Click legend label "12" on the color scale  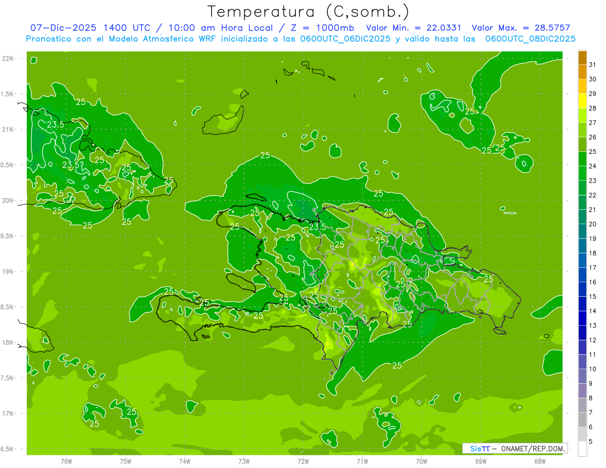[x=593, y=340]
